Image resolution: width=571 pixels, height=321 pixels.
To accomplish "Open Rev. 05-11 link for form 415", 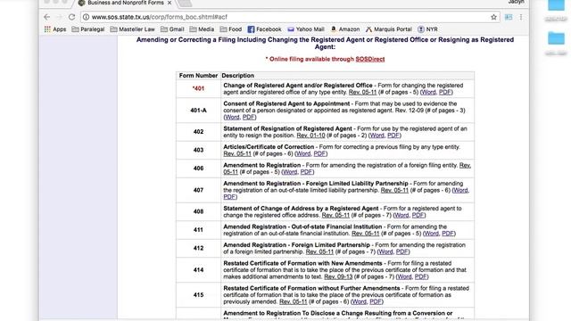I will pyautogui.click(x=294, y=301).
